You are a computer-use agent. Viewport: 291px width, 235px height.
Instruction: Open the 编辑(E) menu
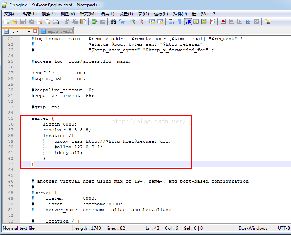click(30, 14)
